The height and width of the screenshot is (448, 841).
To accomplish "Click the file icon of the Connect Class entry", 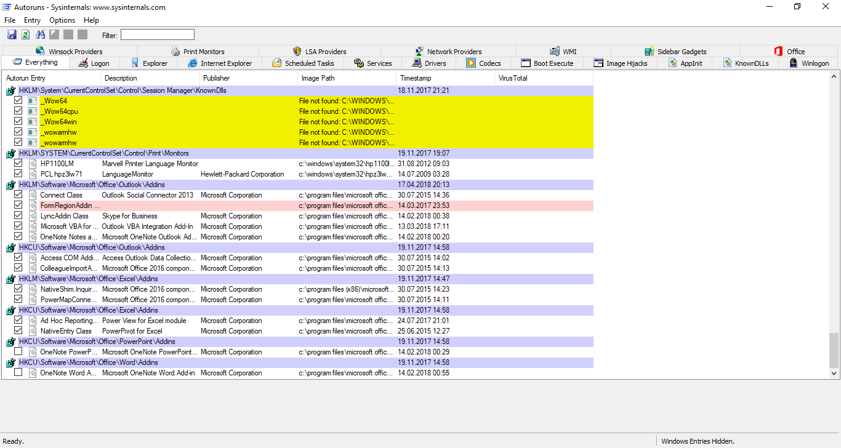I will point(32,195).
